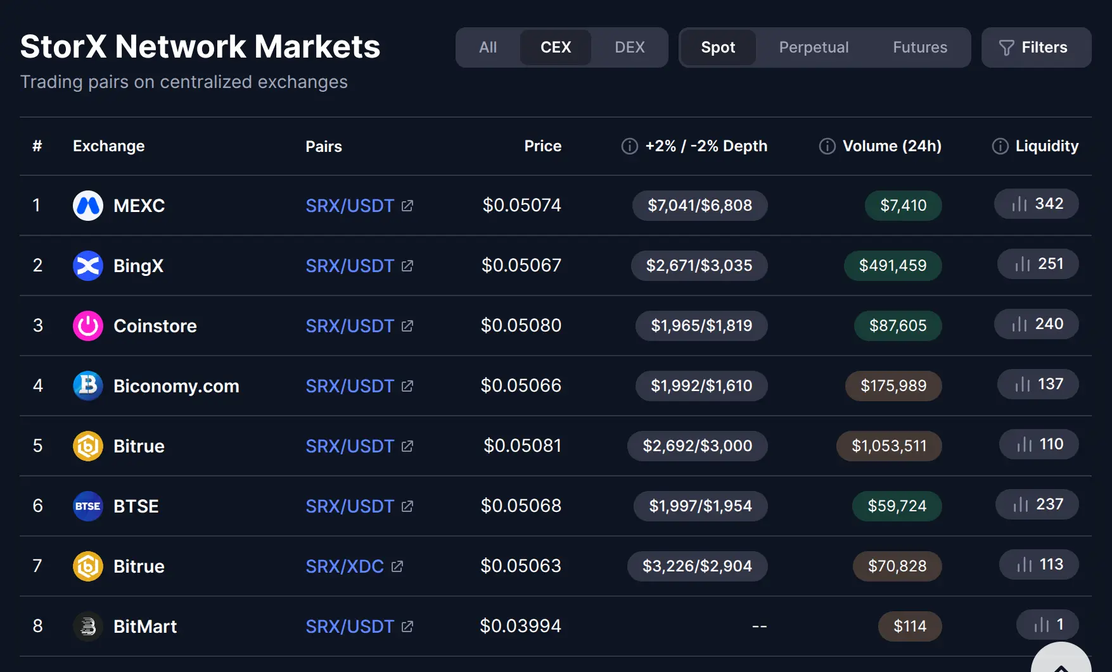Select the Spot tab
Viewport: 1112px width, 672px height.
pyautogui.click(x=718, y=47)
